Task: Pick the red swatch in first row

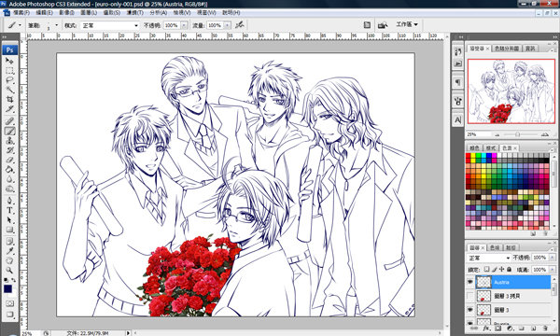Action: [x=468, y=156]
